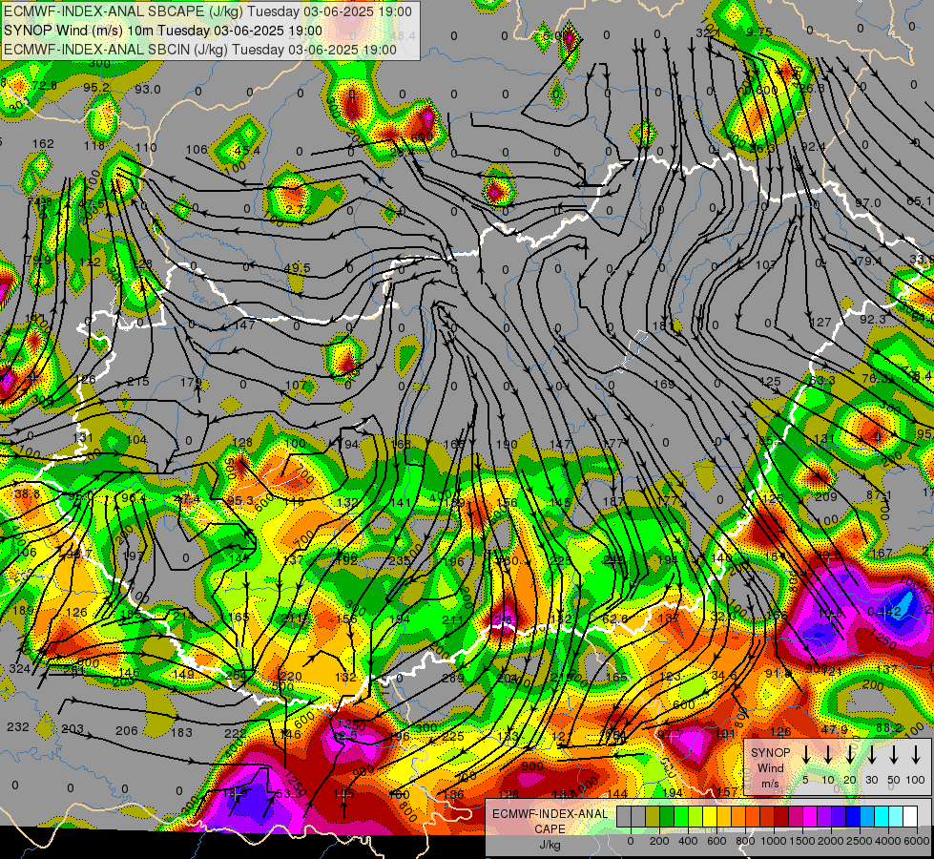Click the 100 m/s wind arrow in legend
Viewport: 934px width, 859px height.
916,755
